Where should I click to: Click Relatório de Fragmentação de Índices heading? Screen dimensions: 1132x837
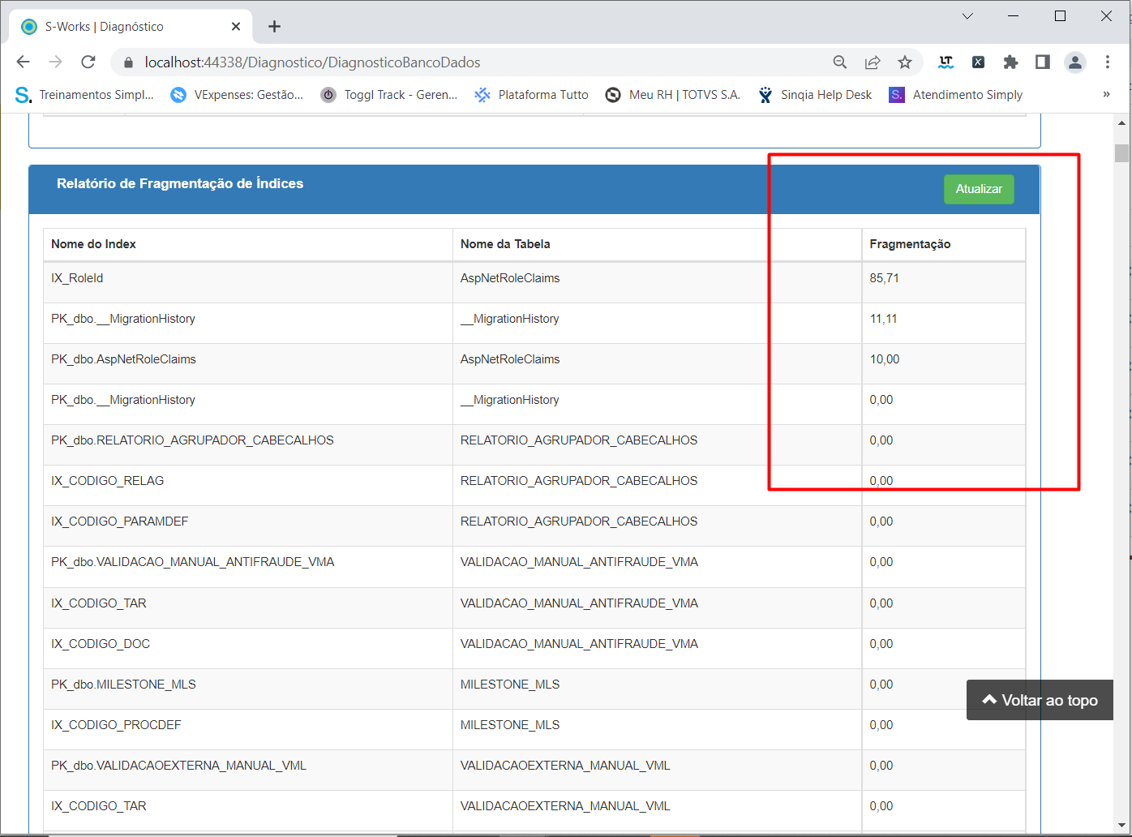coord(180,183)
